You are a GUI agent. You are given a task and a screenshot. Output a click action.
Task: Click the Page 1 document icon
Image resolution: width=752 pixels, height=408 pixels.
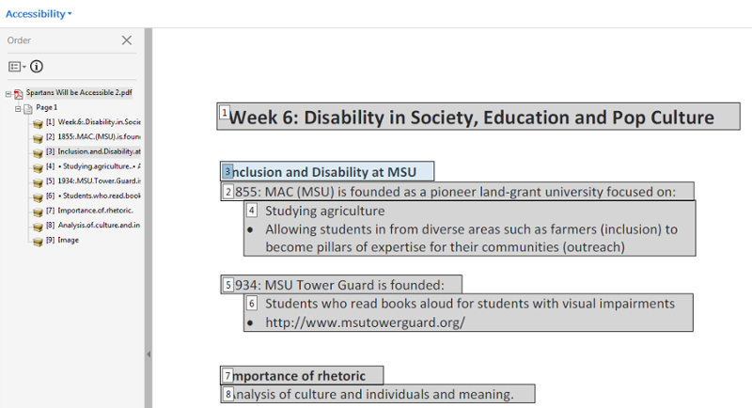[28, 109]
